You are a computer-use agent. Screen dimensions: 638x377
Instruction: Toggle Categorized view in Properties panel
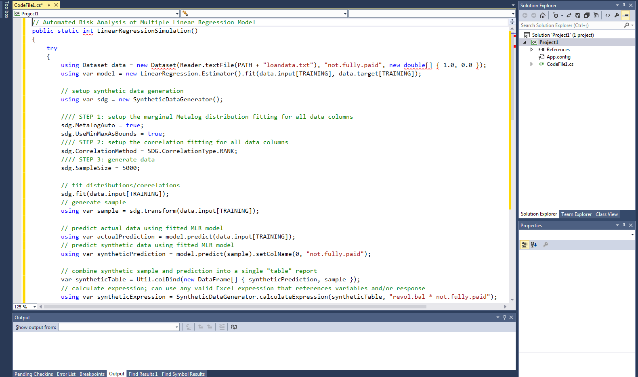[x=525, y=245]
